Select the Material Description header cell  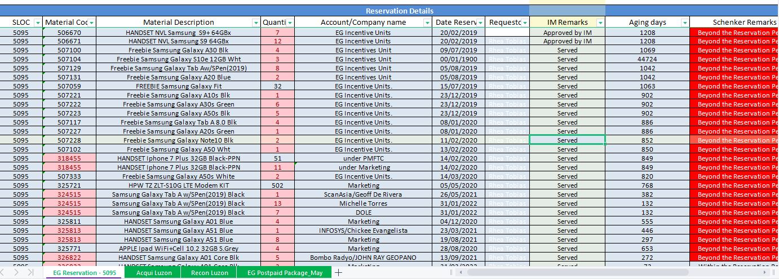pyautogui.click(x=179, y=23)
